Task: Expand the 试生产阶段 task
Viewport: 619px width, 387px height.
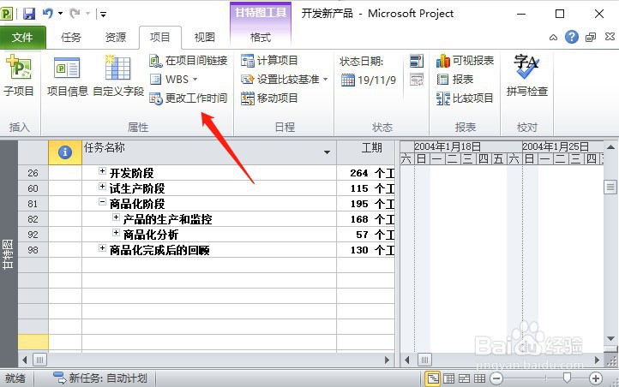Action: click(102, 187)
